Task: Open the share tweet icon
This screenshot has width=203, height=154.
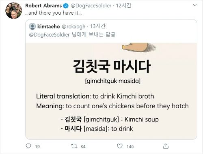Action: (166, 146)
